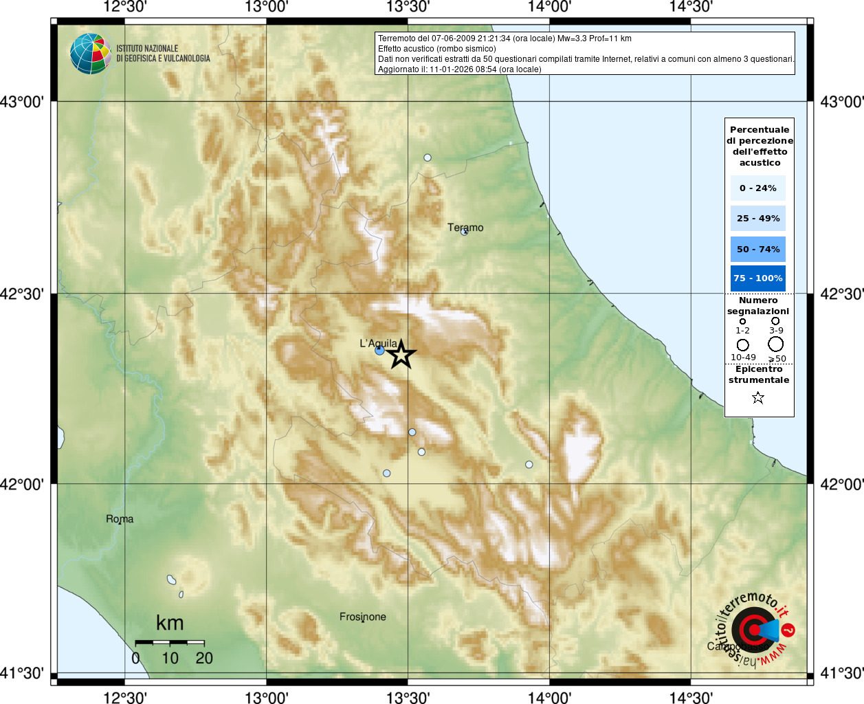Click the blue L'Aquila report circle

[379, 351]
